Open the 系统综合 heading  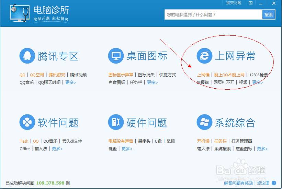tap(235, 123)
